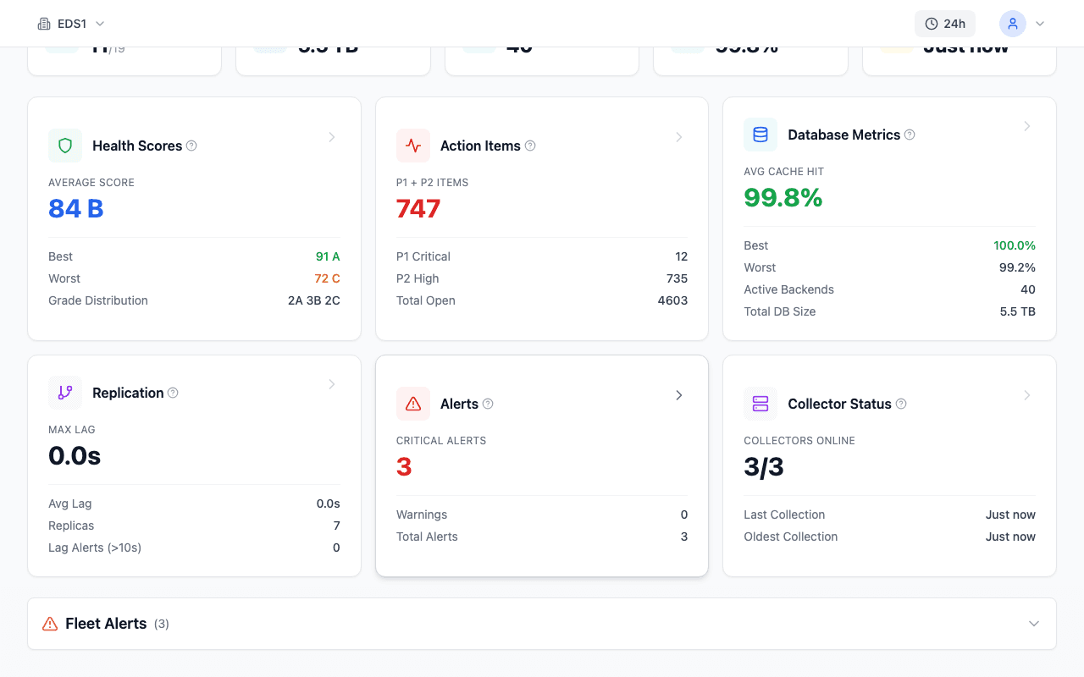
Task: Click the 747 P1 + P2 items count
Action: click(x=418, y=208)
